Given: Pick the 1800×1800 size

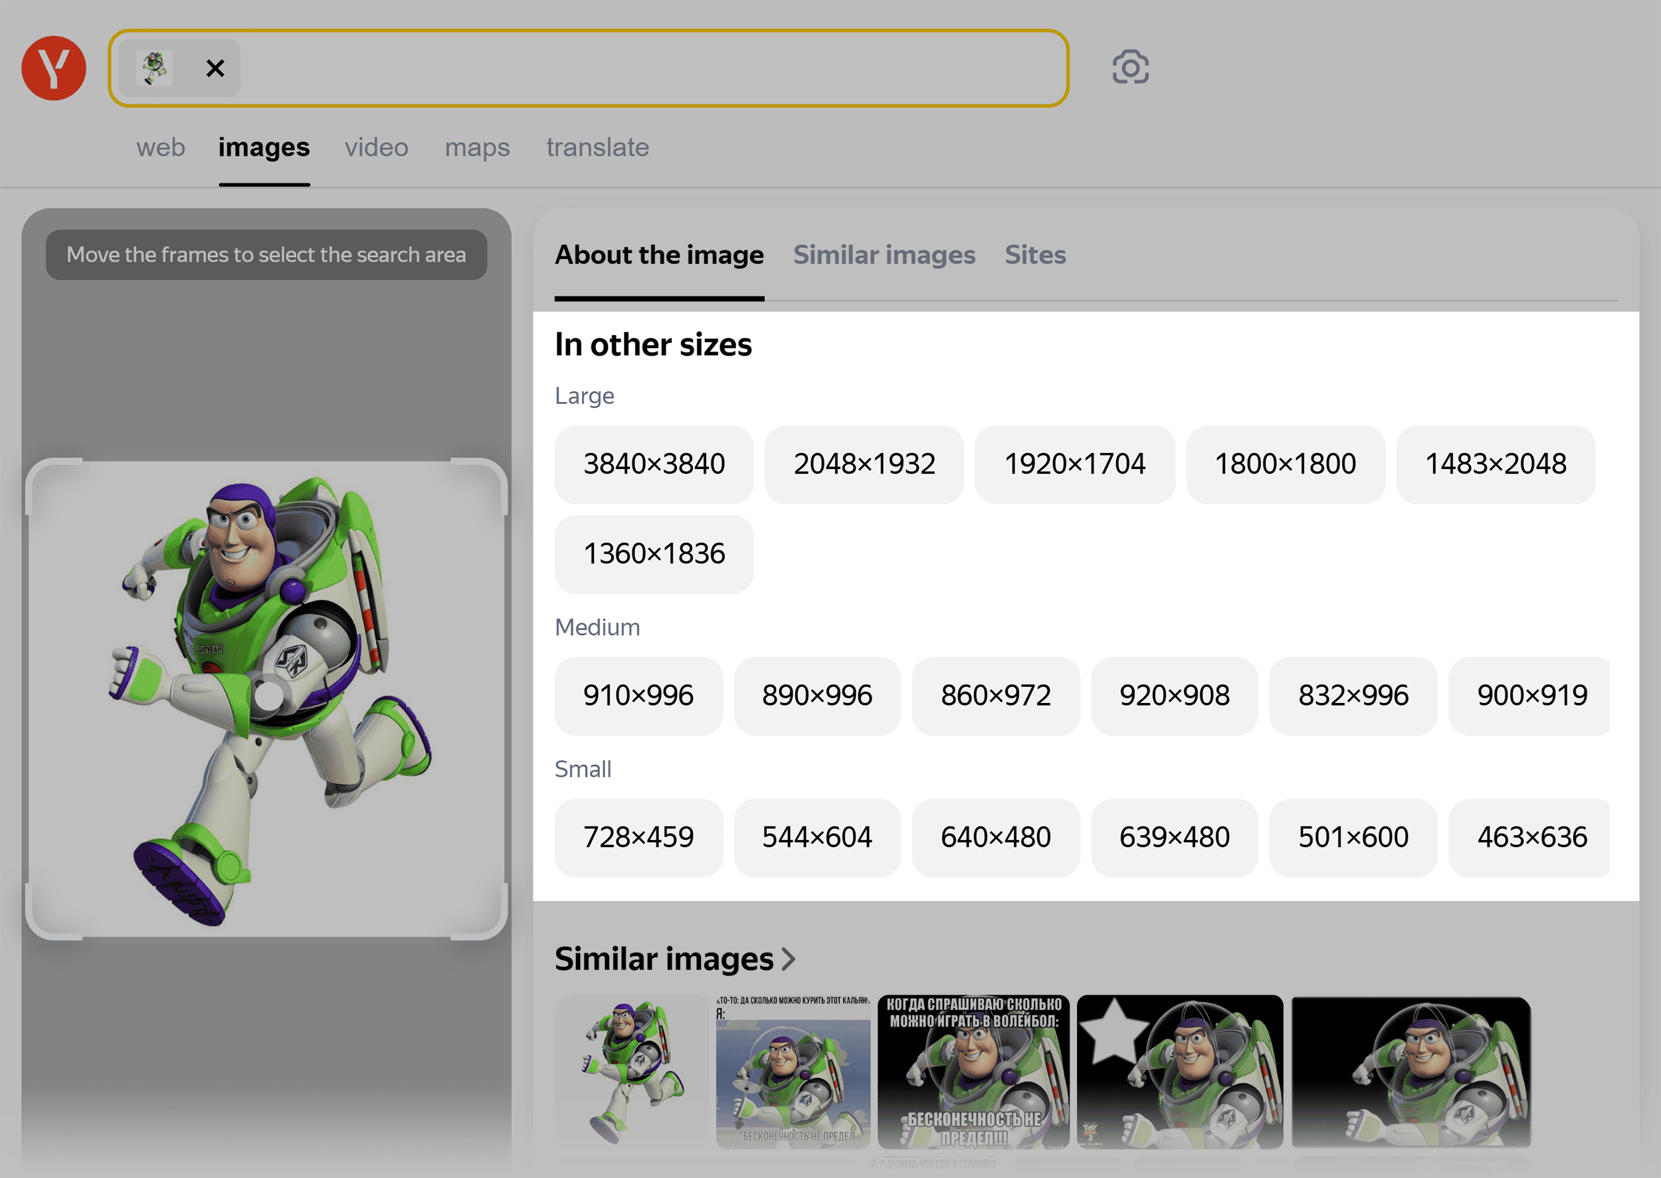Looking at the screenshot, I should tap(1285, 464).
